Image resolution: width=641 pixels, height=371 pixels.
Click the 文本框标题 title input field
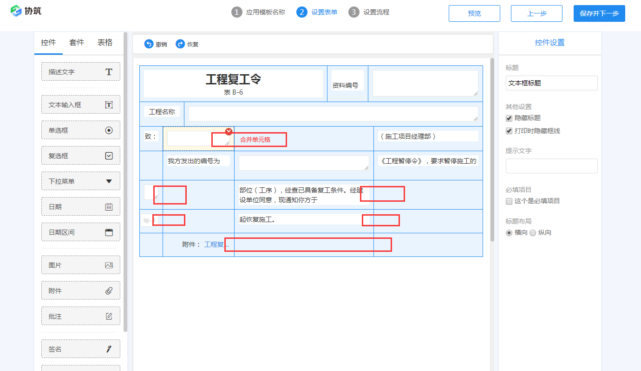pyautogui.click(x=551, y=83)
